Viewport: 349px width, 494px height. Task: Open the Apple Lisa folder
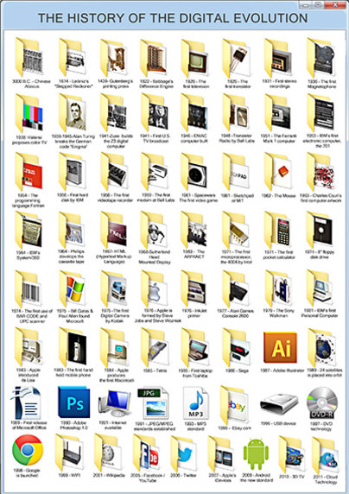29,347
